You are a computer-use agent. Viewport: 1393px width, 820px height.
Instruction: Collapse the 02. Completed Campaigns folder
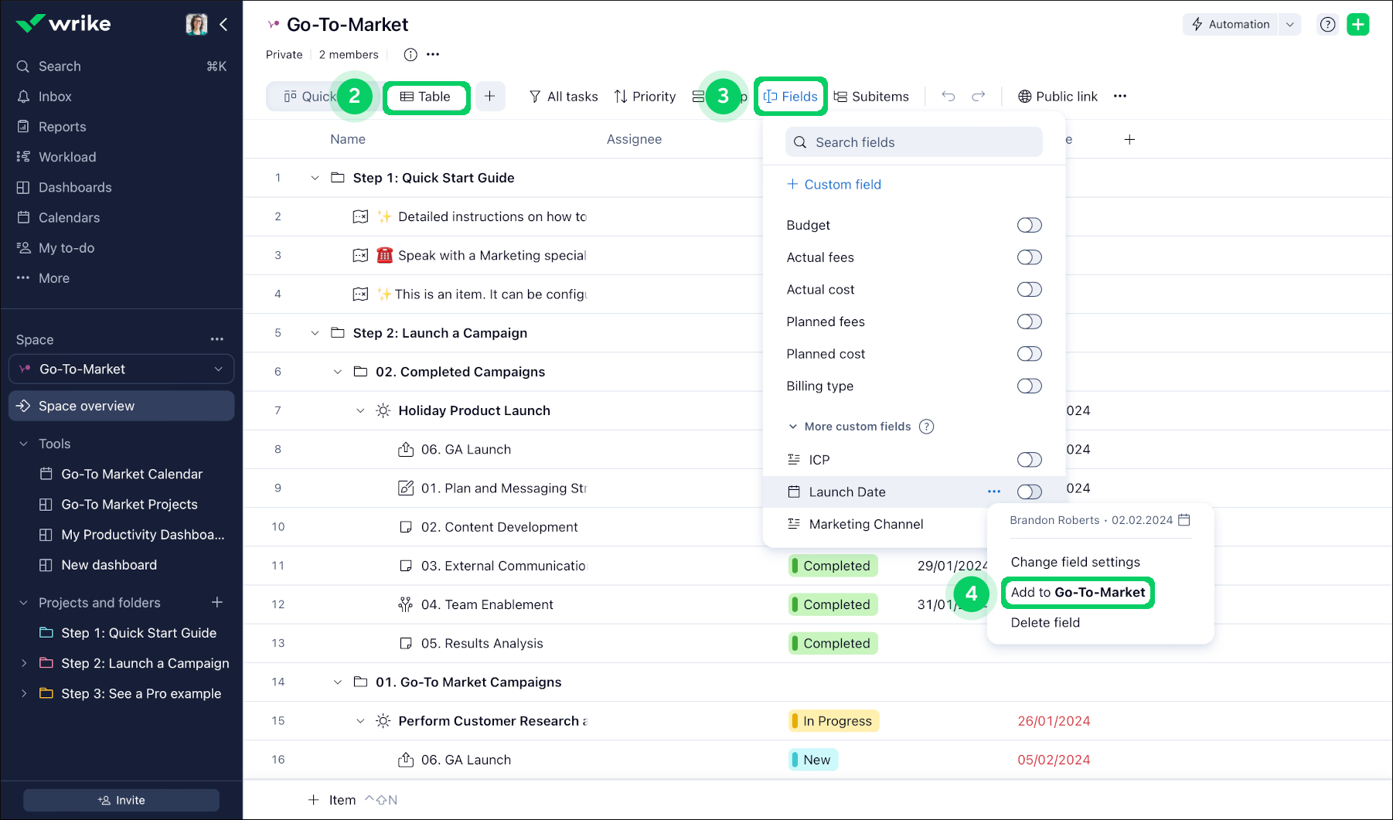[x=338, y=372]
